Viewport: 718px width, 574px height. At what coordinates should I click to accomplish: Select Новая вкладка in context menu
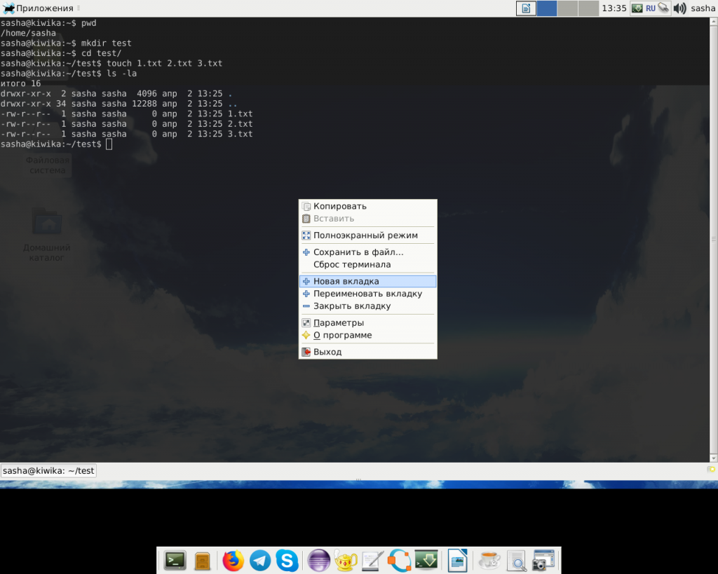tap(346, 281)
